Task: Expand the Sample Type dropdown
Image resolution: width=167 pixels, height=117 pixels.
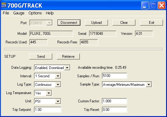Action: (x=149, y=85)
